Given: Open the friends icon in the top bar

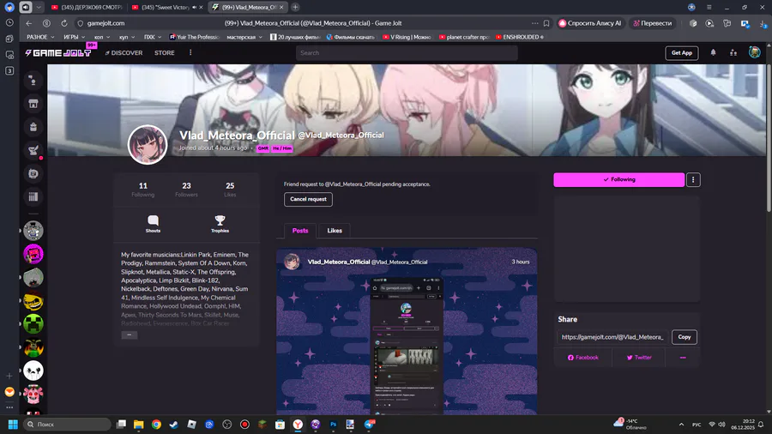Looking at the screenshot, I should click(733, 52).
